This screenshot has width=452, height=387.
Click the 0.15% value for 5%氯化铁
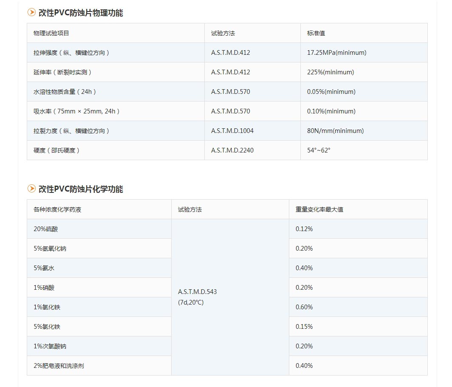(x=304, y=327)
